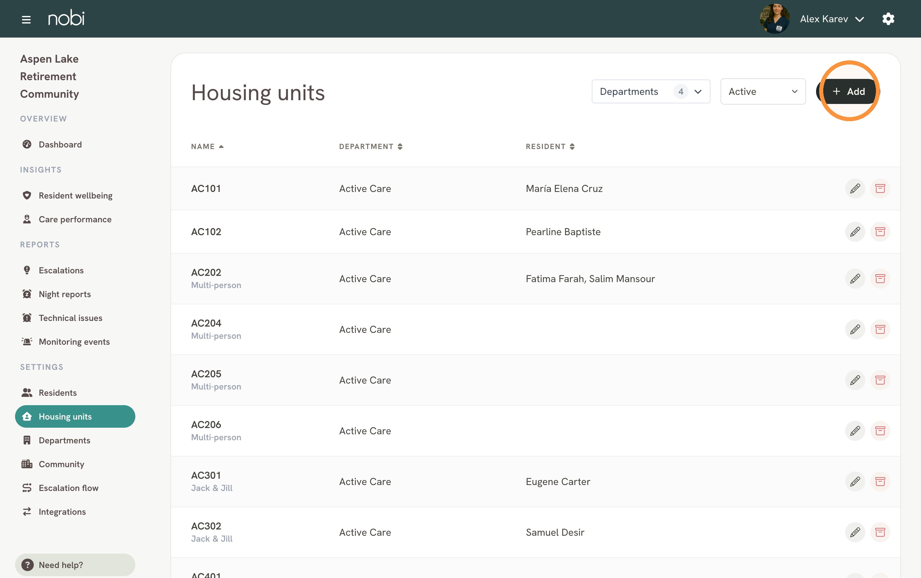
Task: Archive housing unit AC102
Action: [880, 232]
